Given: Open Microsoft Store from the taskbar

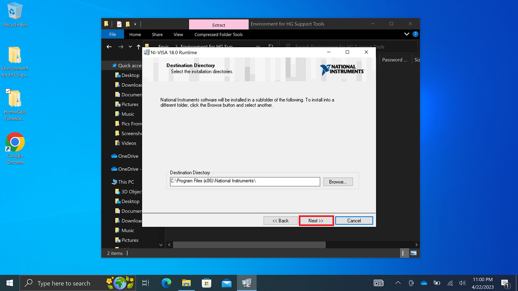Looking at the screenshot, I should [206, 283].
